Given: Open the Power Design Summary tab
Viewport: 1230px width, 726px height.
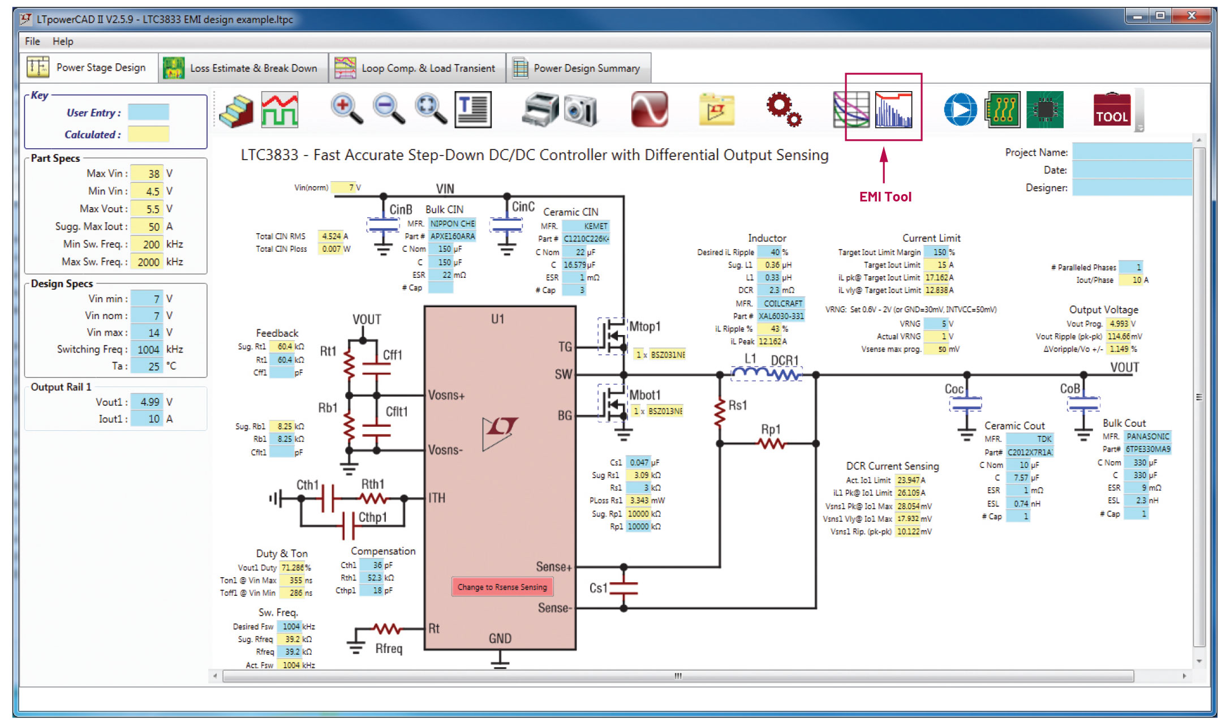Looking at the screenshot, I should click(578, 68).
